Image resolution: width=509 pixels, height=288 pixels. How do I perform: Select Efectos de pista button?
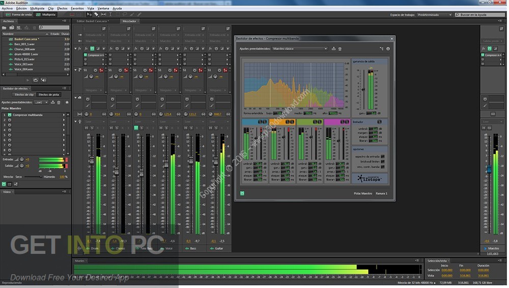tap(49, 95)
